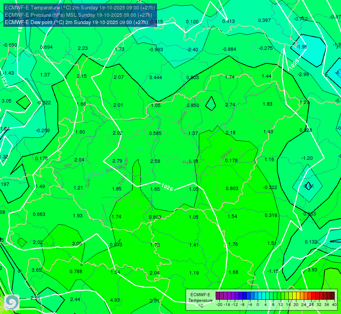Click the dew point value 2.23

[83, 48]
